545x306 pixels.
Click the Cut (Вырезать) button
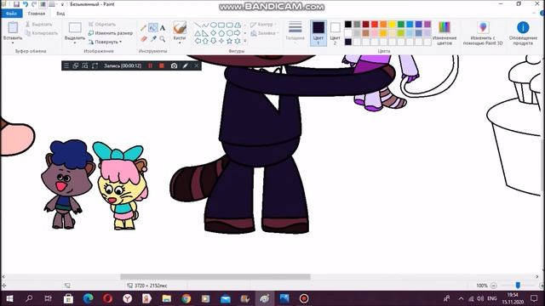(x=39, y=25)
